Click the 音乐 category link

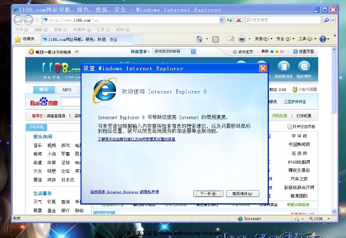37,145
